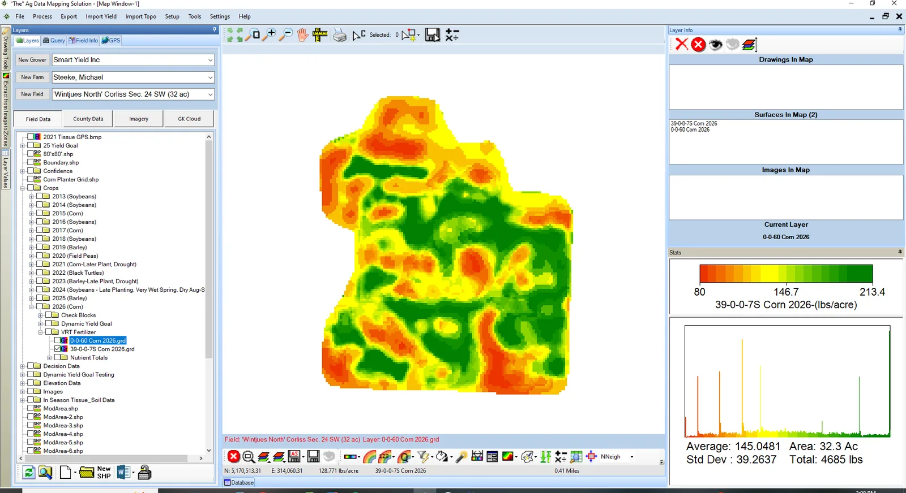Switch to the Query tab
906x493 pixels.
[54, 40]
